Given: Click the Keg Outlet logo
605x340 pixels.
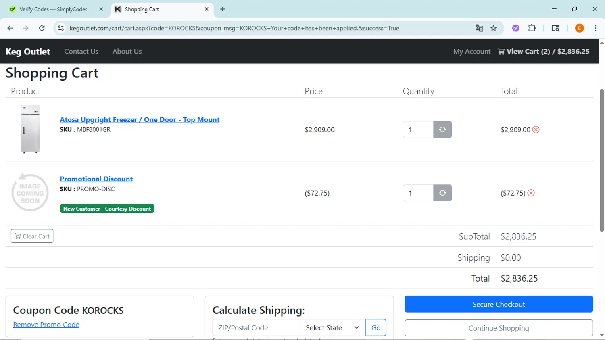Looking at the screenshot, I should pos(28,52).
